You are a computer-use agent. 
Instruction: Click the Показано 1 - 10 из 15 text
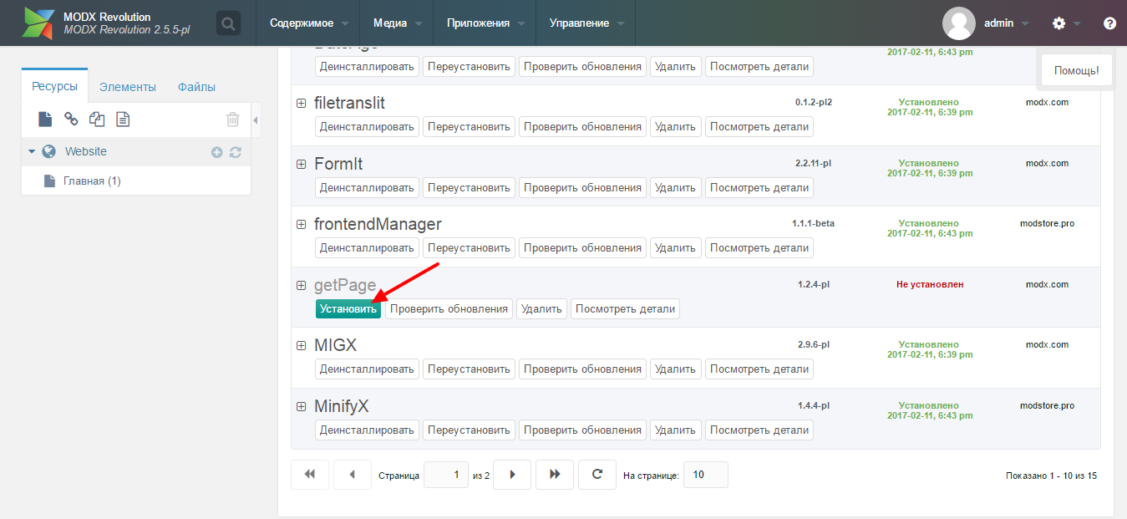pos(1052,476)
